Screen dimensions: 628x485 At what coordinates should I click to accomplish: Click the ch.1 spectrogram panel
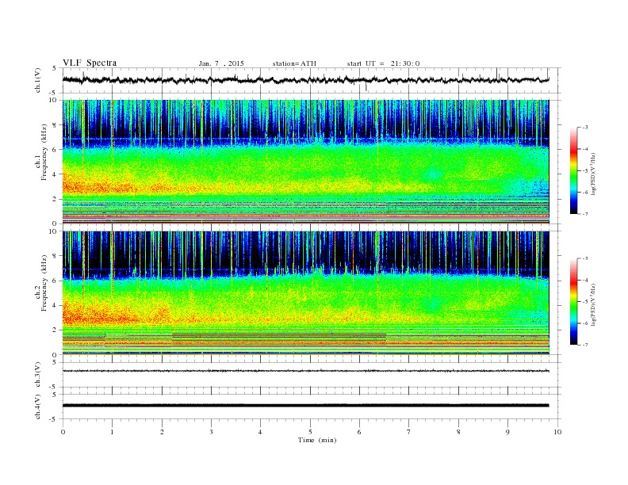coord(305,162)
